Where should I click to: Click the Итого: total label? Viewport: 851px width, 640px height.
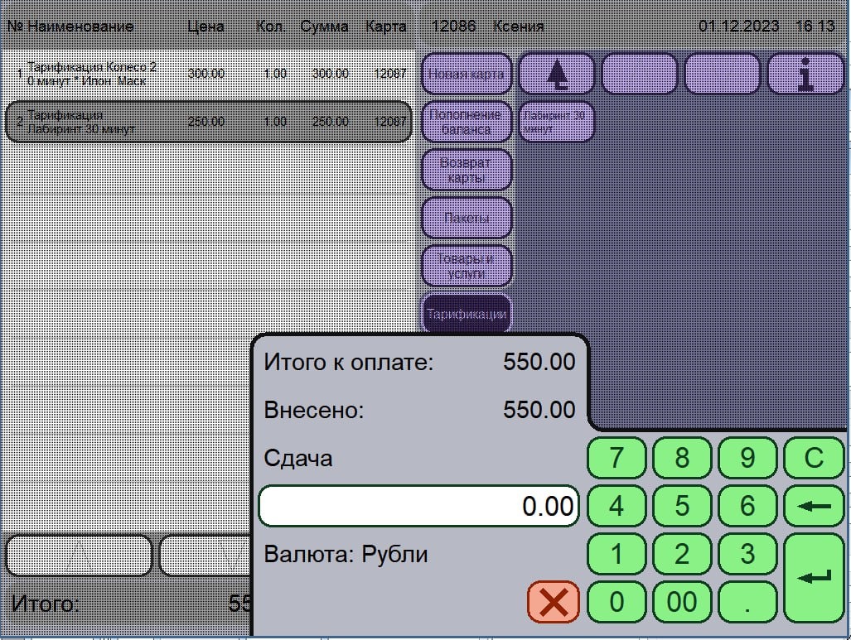(45, 604)
